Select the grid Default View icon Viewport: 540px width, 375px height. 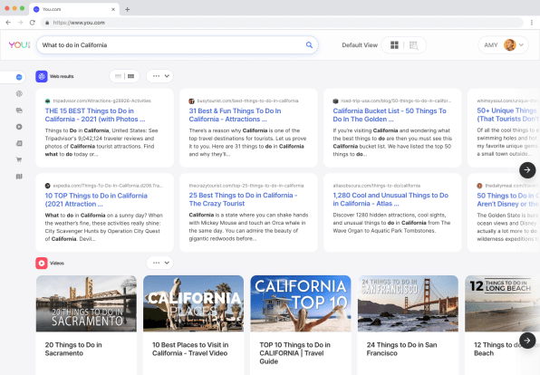click(x=394, y=45)
